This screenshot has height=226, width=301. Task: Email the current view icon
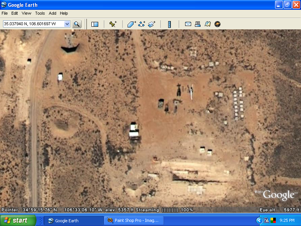click(188, 24)
